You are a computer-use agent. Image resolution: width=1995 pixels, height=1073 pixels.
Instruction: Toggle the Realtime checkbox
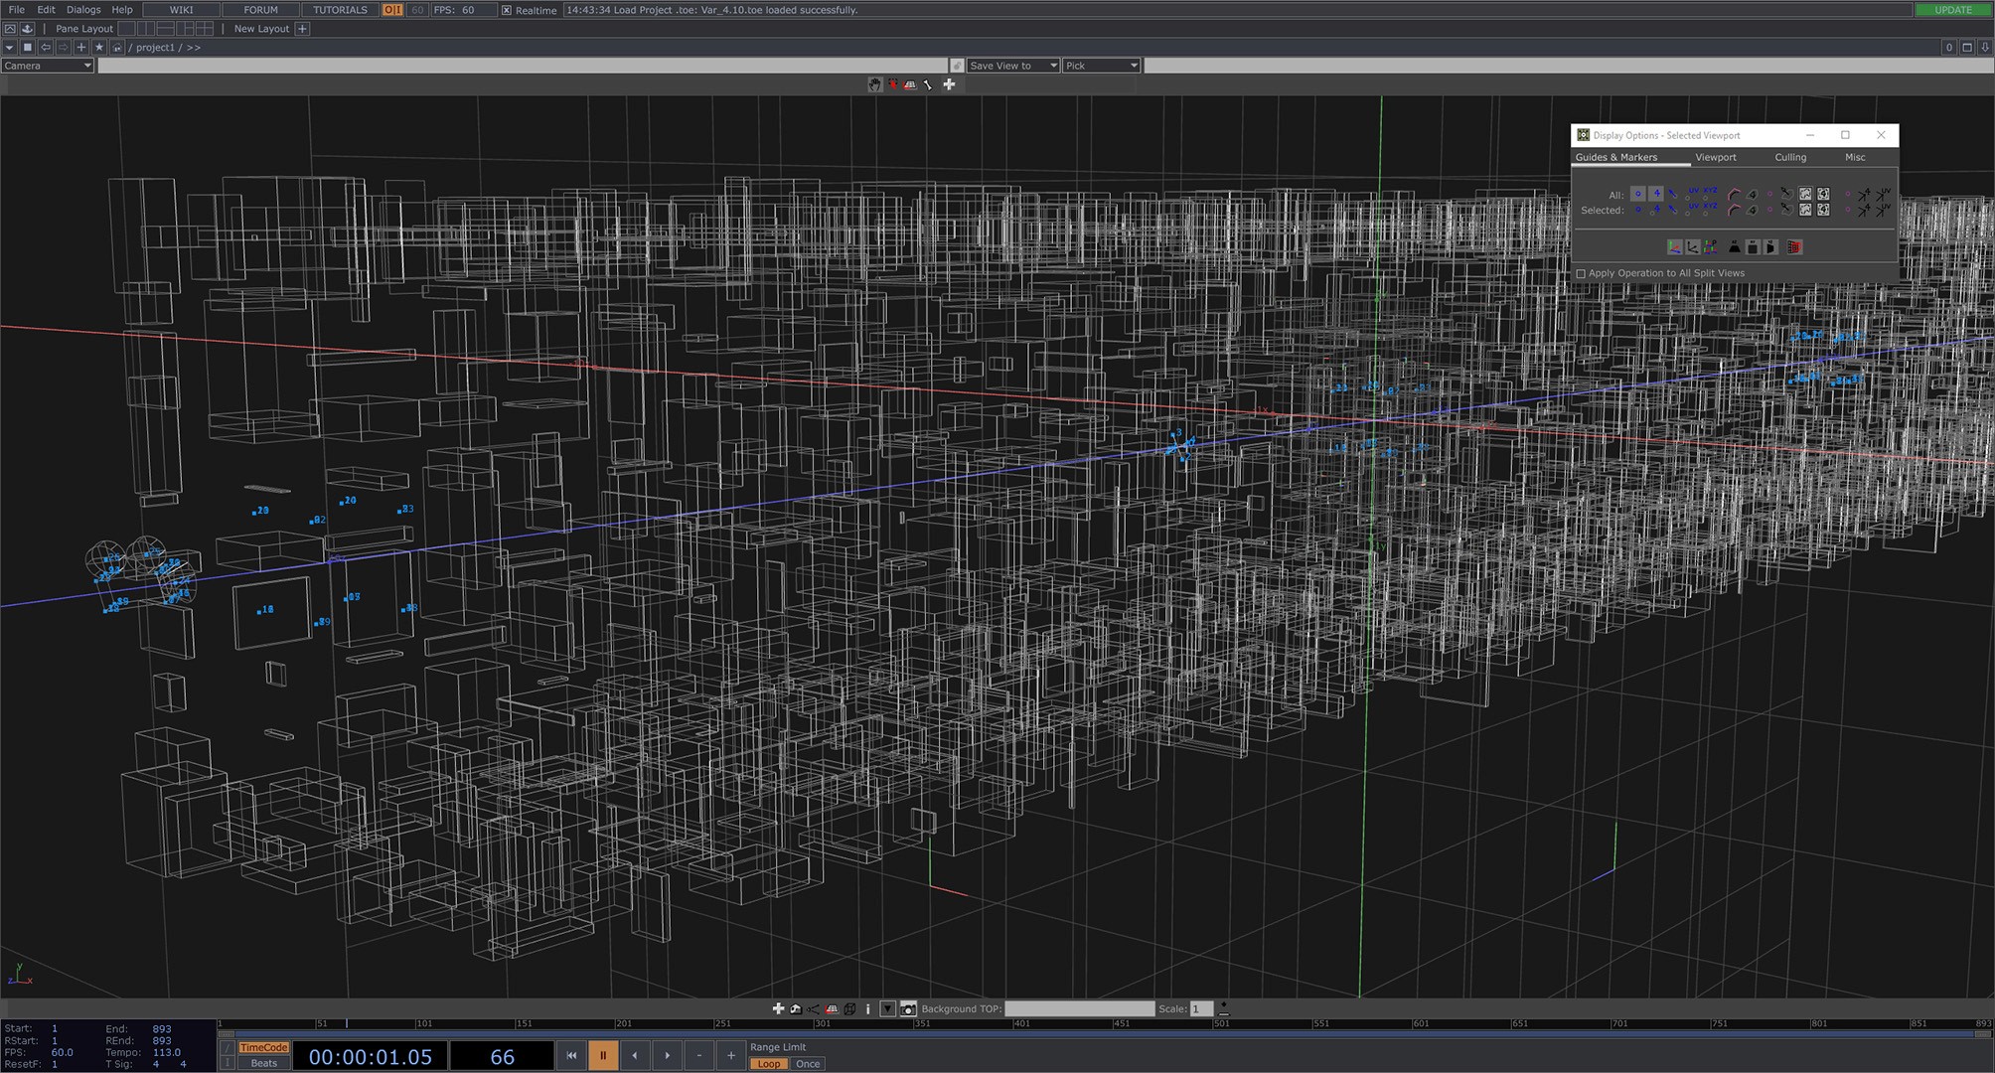[x=507, y=10]
